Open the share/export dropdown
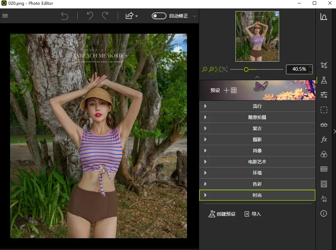The width and height of the screenshot is (336, 250). click(132, 16)
